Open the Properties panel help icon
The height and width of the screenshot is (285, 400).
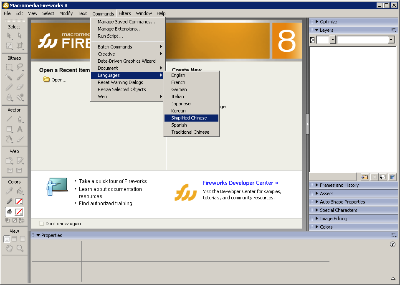(x=392, y=244)
